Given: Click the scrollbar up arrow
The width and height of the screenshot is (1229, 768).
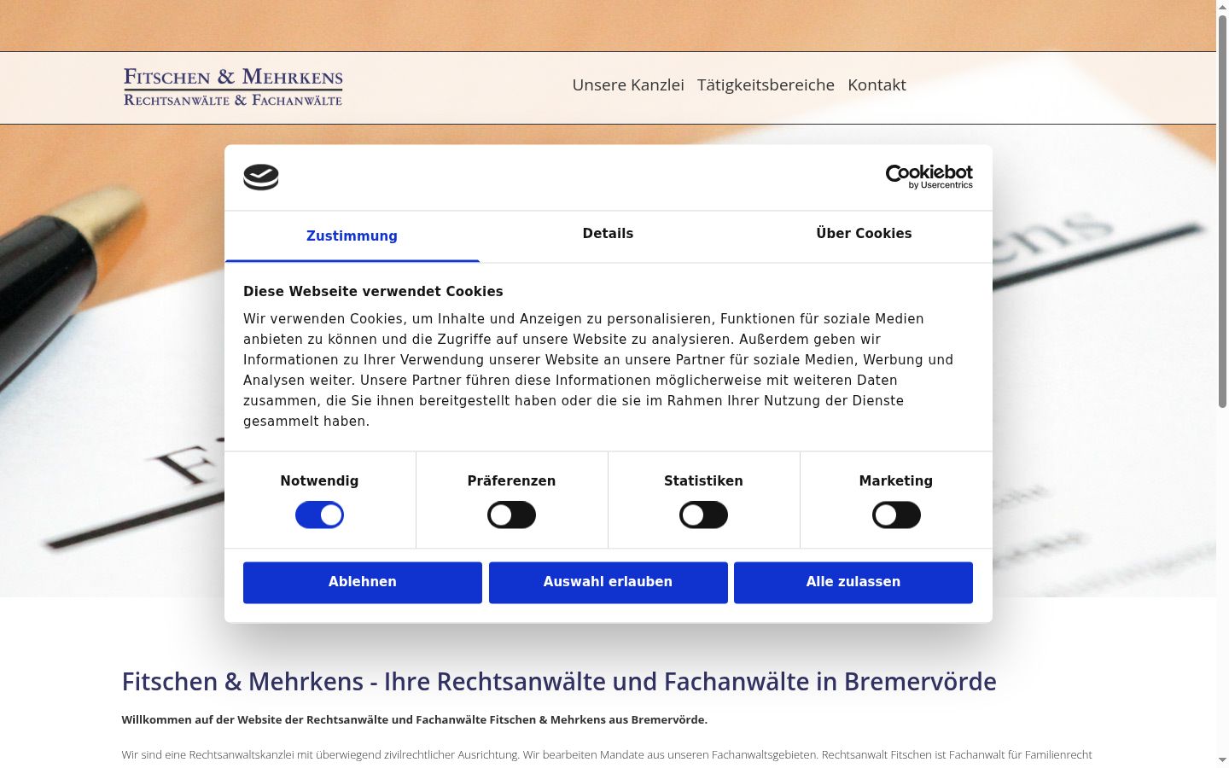Looking at the screenshot, I should pos(1222,7).
